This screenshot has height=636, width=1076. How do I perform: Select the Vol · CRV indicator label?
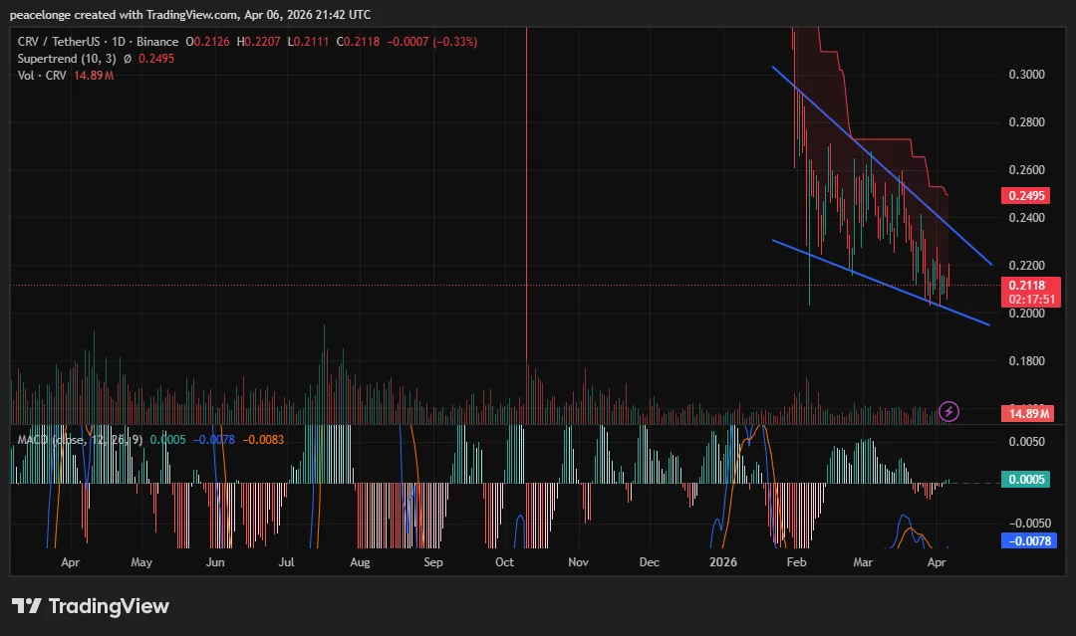42,75
